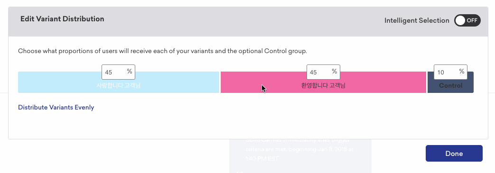Image resolution: width=495 pixels, height=173 pixels.
Task: Click the Distribute Variants Evenly link
Action: (56, 108)
